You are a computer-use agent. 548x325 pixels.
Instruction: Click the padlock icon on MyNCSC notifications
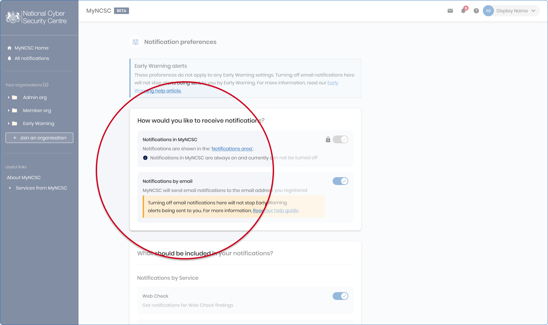(x=328, y=139)
